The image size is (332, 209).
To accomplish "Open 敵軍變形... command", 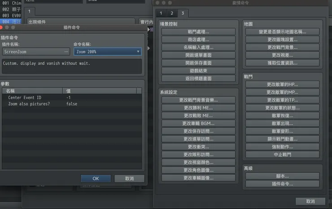I will tap(283, 131).
